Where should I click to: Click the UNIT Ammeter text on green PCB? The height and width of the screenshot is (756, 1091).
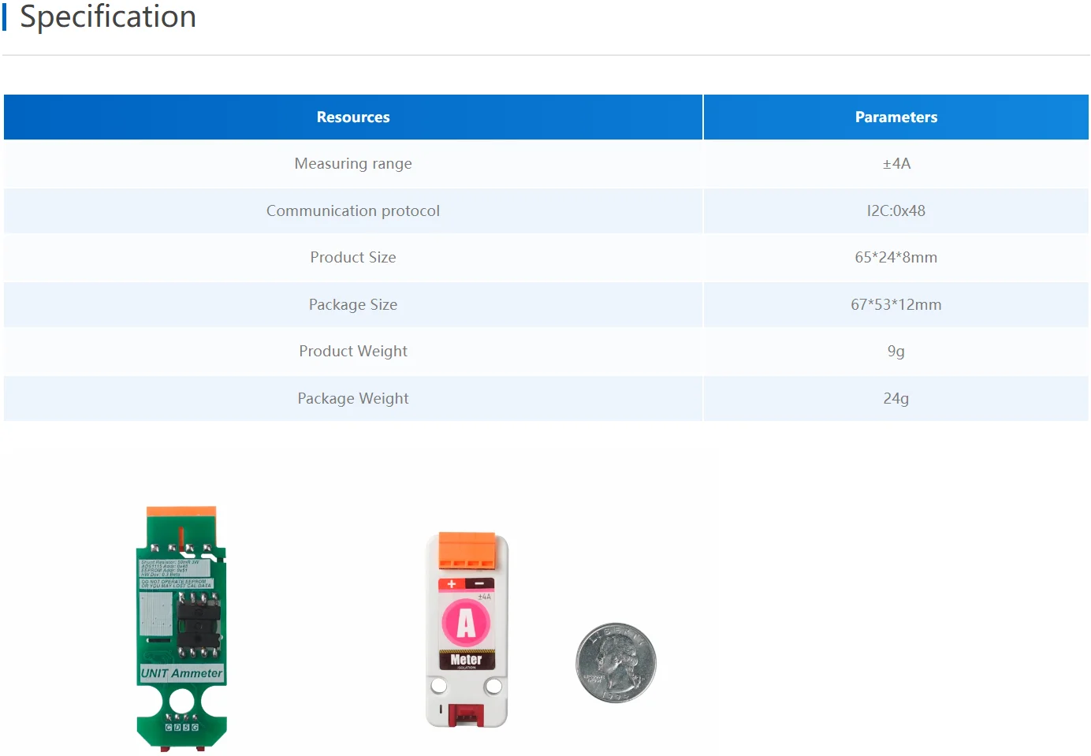(x=181, y=673)
